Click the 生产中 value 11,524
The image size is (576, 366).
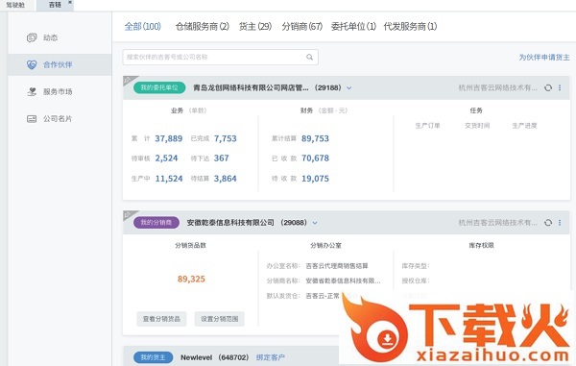point(169,179)
